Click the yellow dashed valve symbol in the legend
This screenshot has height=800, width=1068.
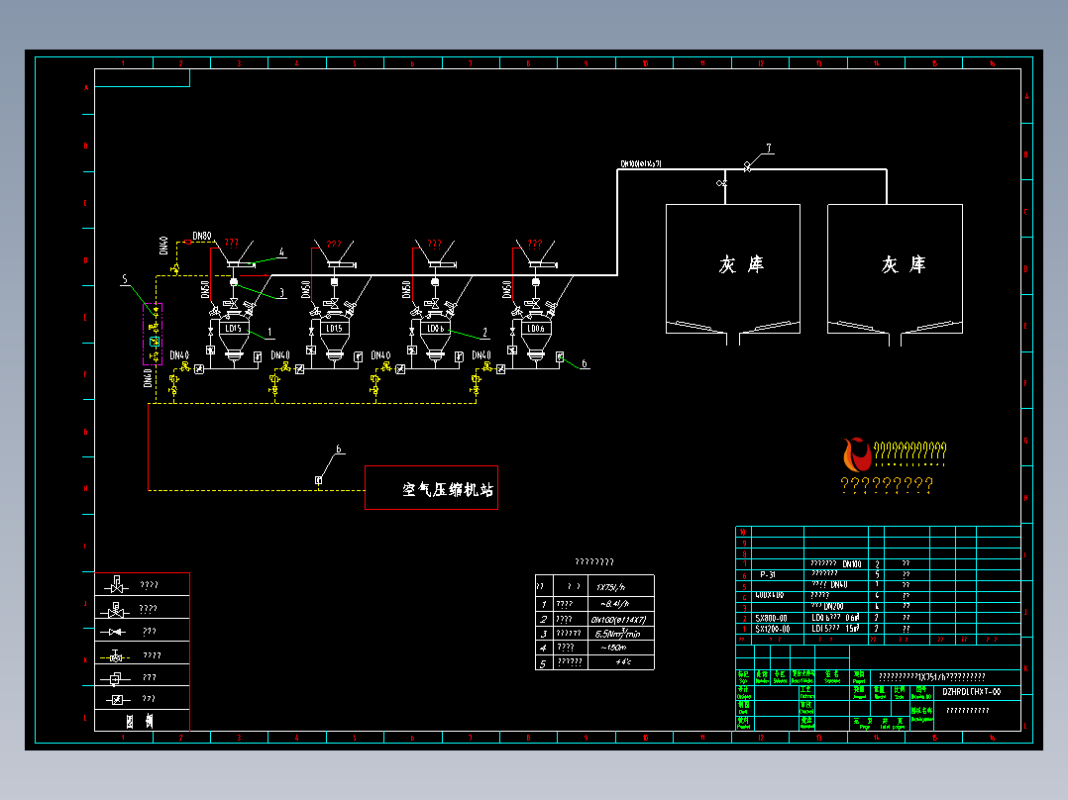pos(116,656)
